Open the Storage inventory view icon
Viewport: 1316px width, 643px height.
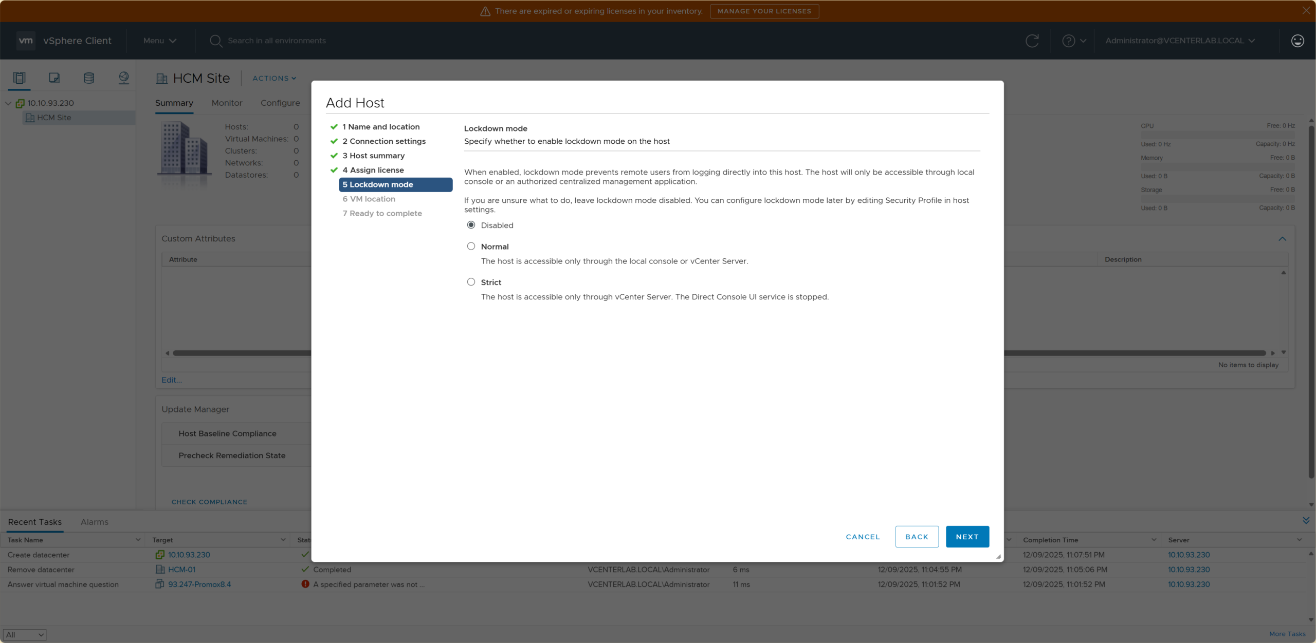click(89, 78)
